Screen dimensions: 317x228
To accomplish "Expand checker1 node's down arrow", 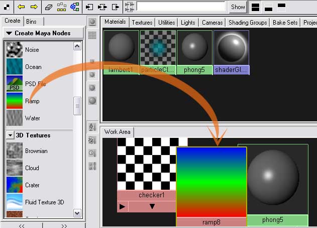I will (152, 206).
